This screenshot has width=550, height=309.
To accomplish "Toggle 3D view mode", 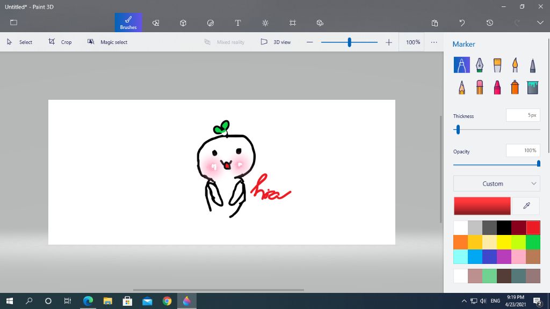I will click(276, 42).
